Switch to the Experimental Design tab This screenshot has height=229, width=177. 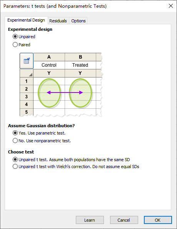26,20
